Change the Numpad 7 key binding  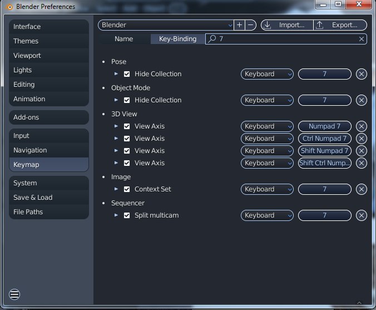325,126
